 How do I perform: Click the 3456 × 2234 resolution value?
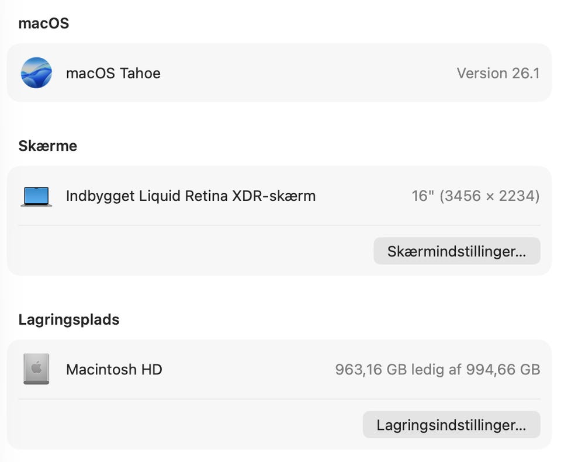click(489, 196)
